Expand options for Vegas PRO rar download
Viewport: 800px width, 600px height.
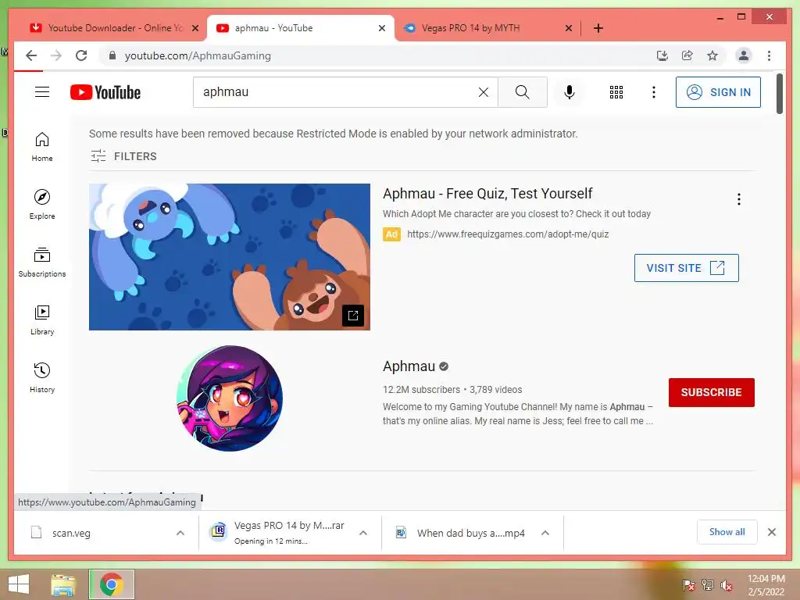pos(363,533)
